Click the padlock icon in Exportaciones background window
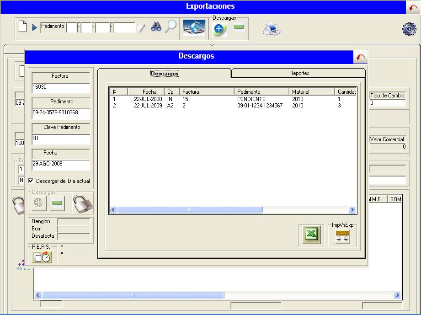 click(x=19, y=205)
